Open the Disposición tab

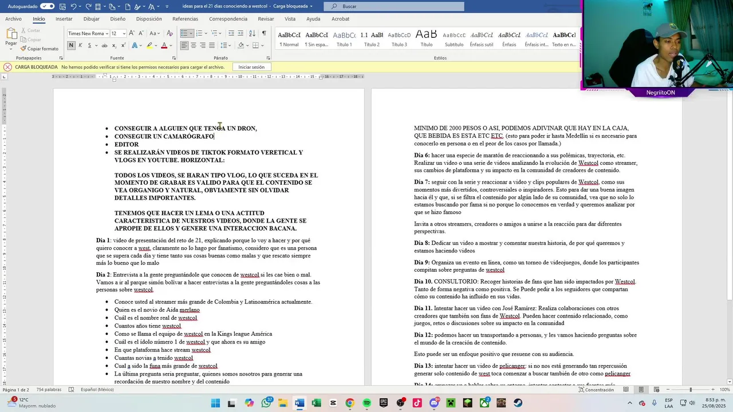pos(149,19)
